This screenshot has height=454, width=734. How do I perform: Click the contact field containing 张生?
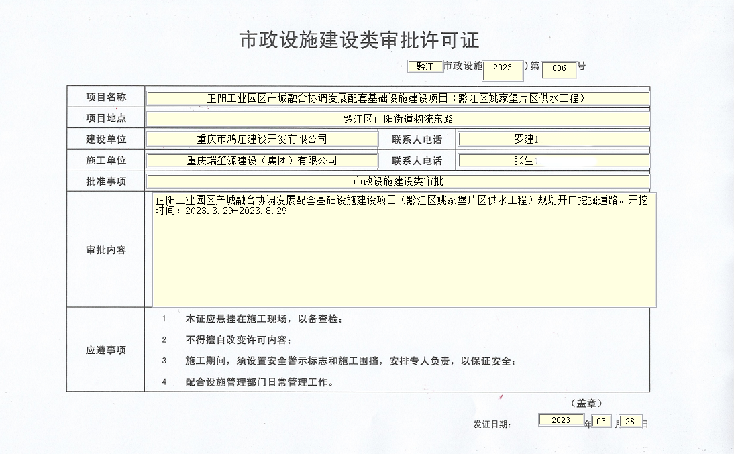click(x=554, y=161)
